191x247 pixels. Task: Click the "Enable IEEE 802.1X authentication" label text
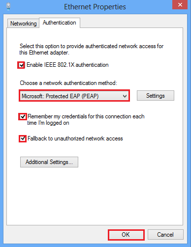(67, 65)
